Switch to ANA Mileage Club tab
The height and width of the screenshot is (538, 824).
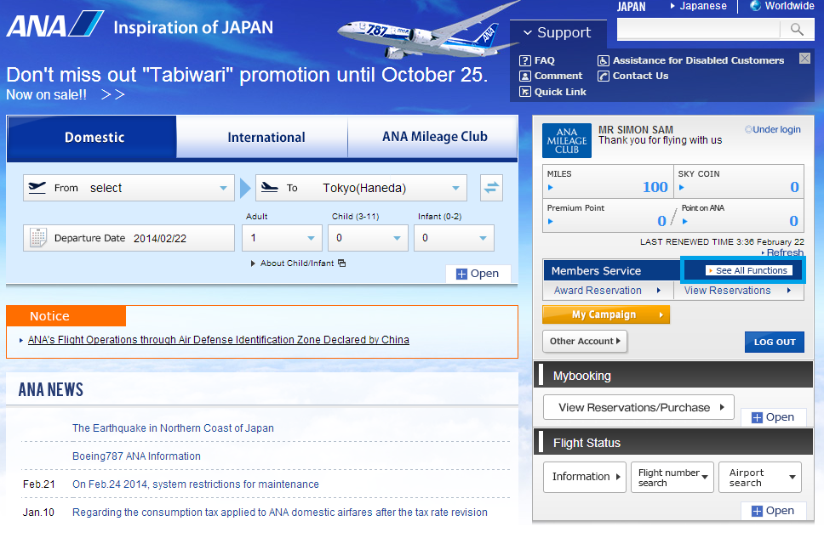click(x=432, y=137)
